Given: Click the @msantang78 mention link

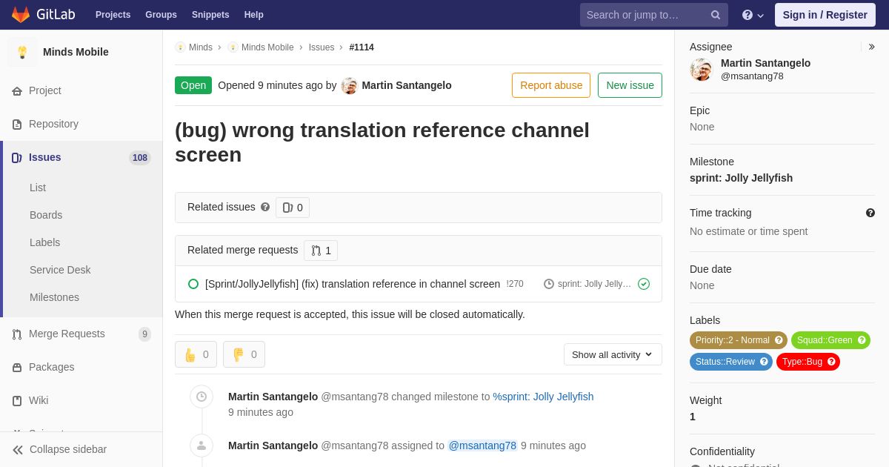Looking at the screenshot, I should pyautogui.click(x=482, y=446).
